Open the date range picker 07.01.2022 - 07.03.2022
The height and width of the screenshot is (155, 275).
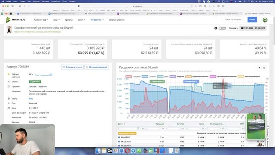click(253, 28)
